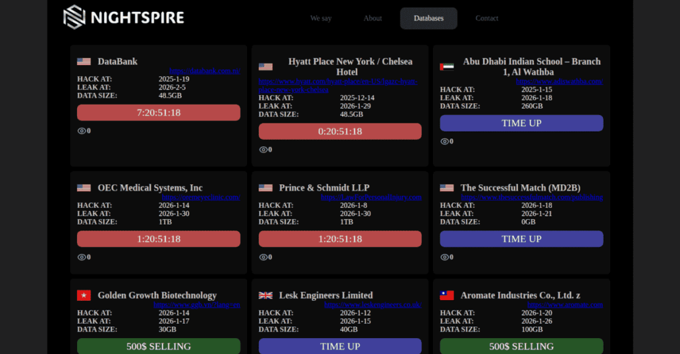Open the We say menu item
The width and height of the screenshot is (680, 354).
click(321, 18)
